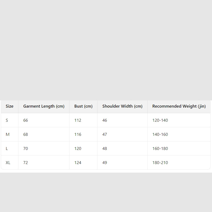This screenshot has width=212, height=212.
Task: Select the M size cell
Action: click(x=7, y=134)
